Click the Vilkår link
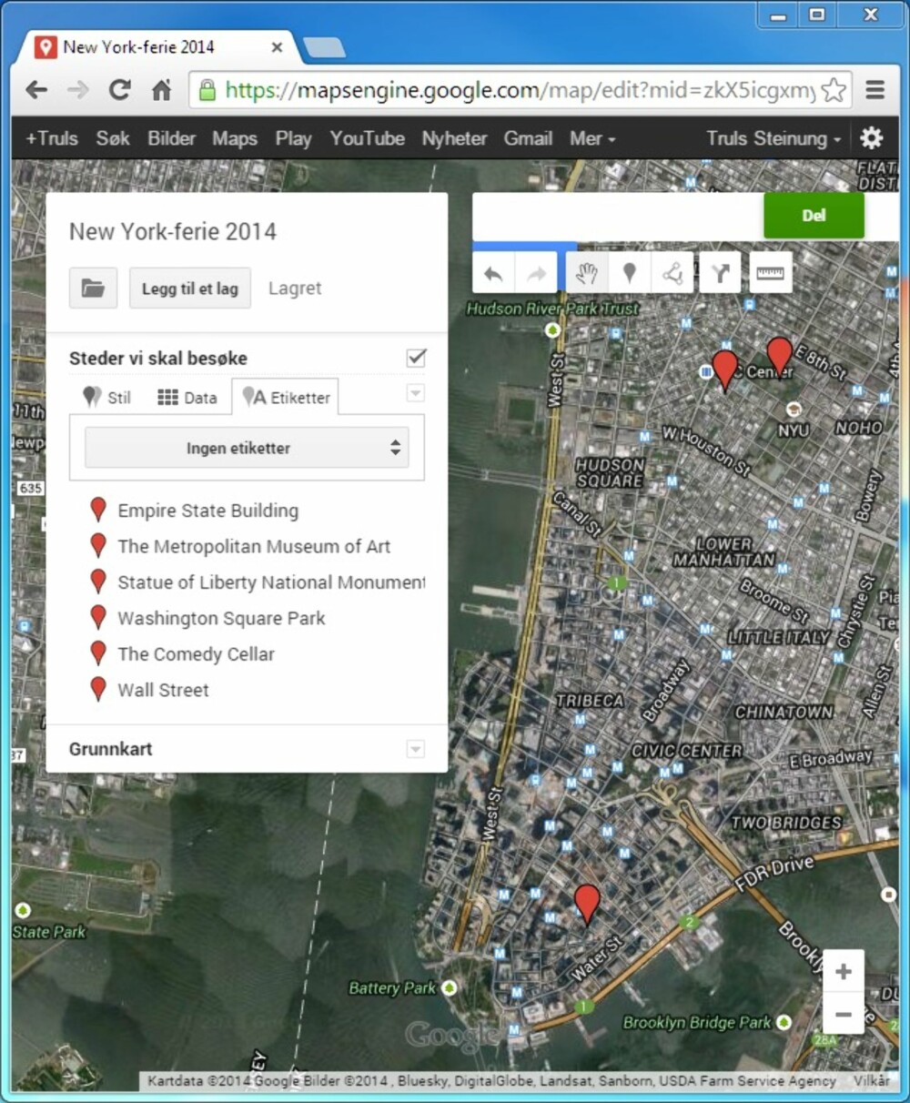The height and width of the screenshot is (1103, 910). (872, 1080)
